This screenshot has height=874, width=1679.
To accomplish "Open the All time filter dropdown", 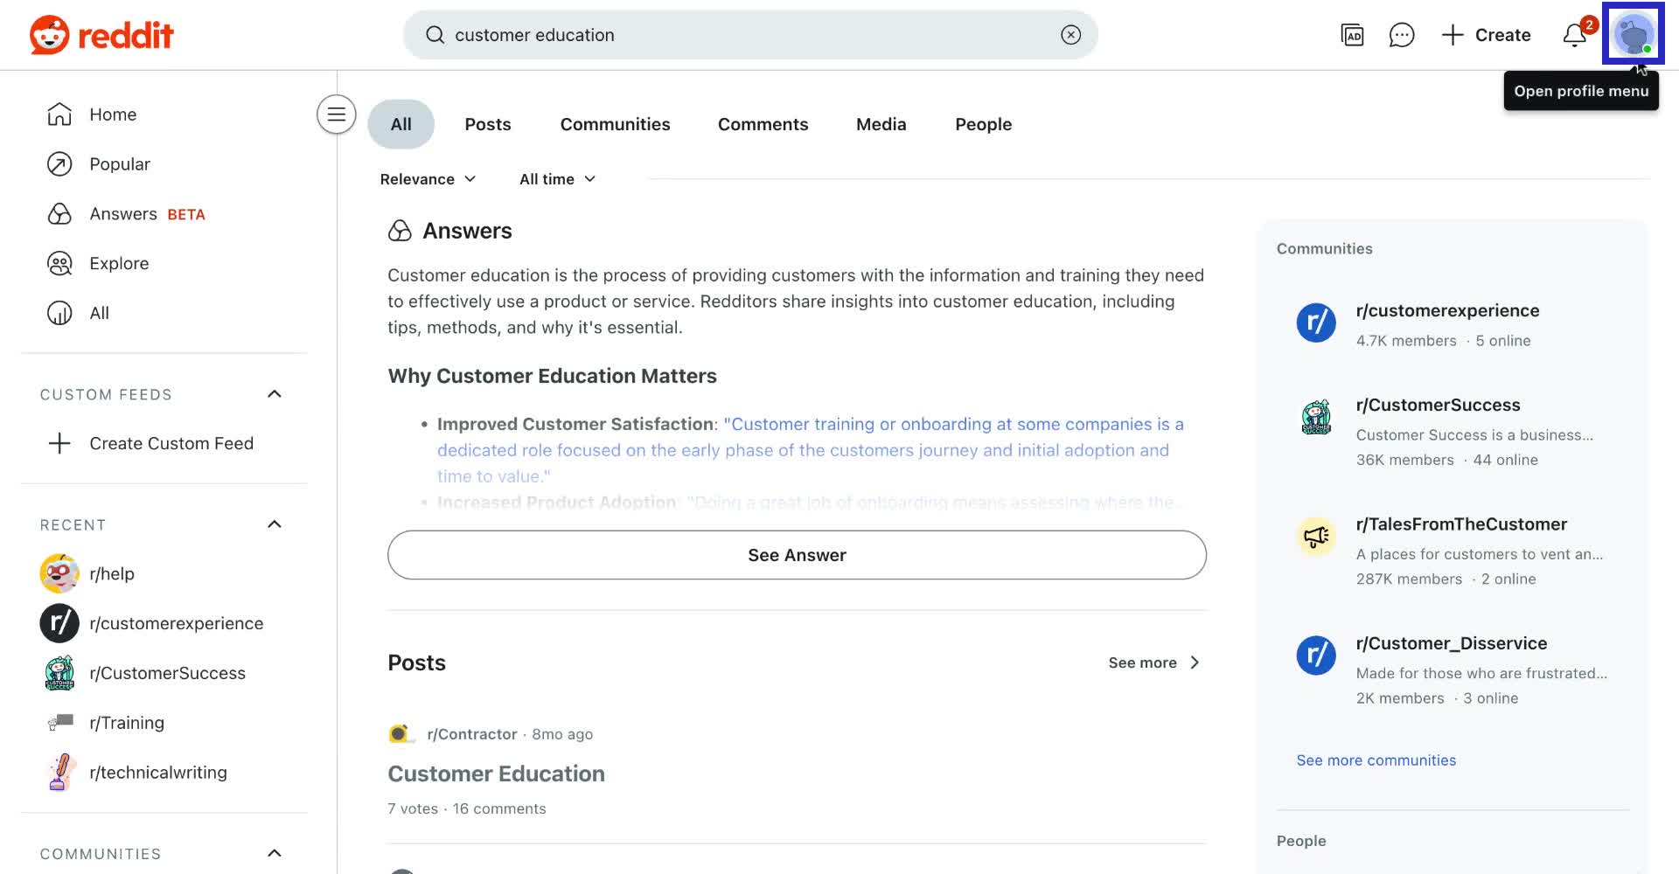I will pyautogui.click(x=557, y=179).
